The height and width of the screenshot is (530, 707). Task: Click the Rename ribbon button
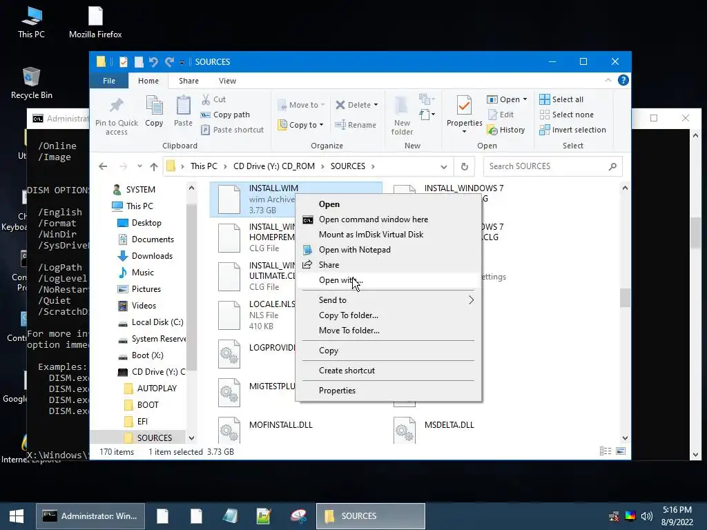point(356,125)
